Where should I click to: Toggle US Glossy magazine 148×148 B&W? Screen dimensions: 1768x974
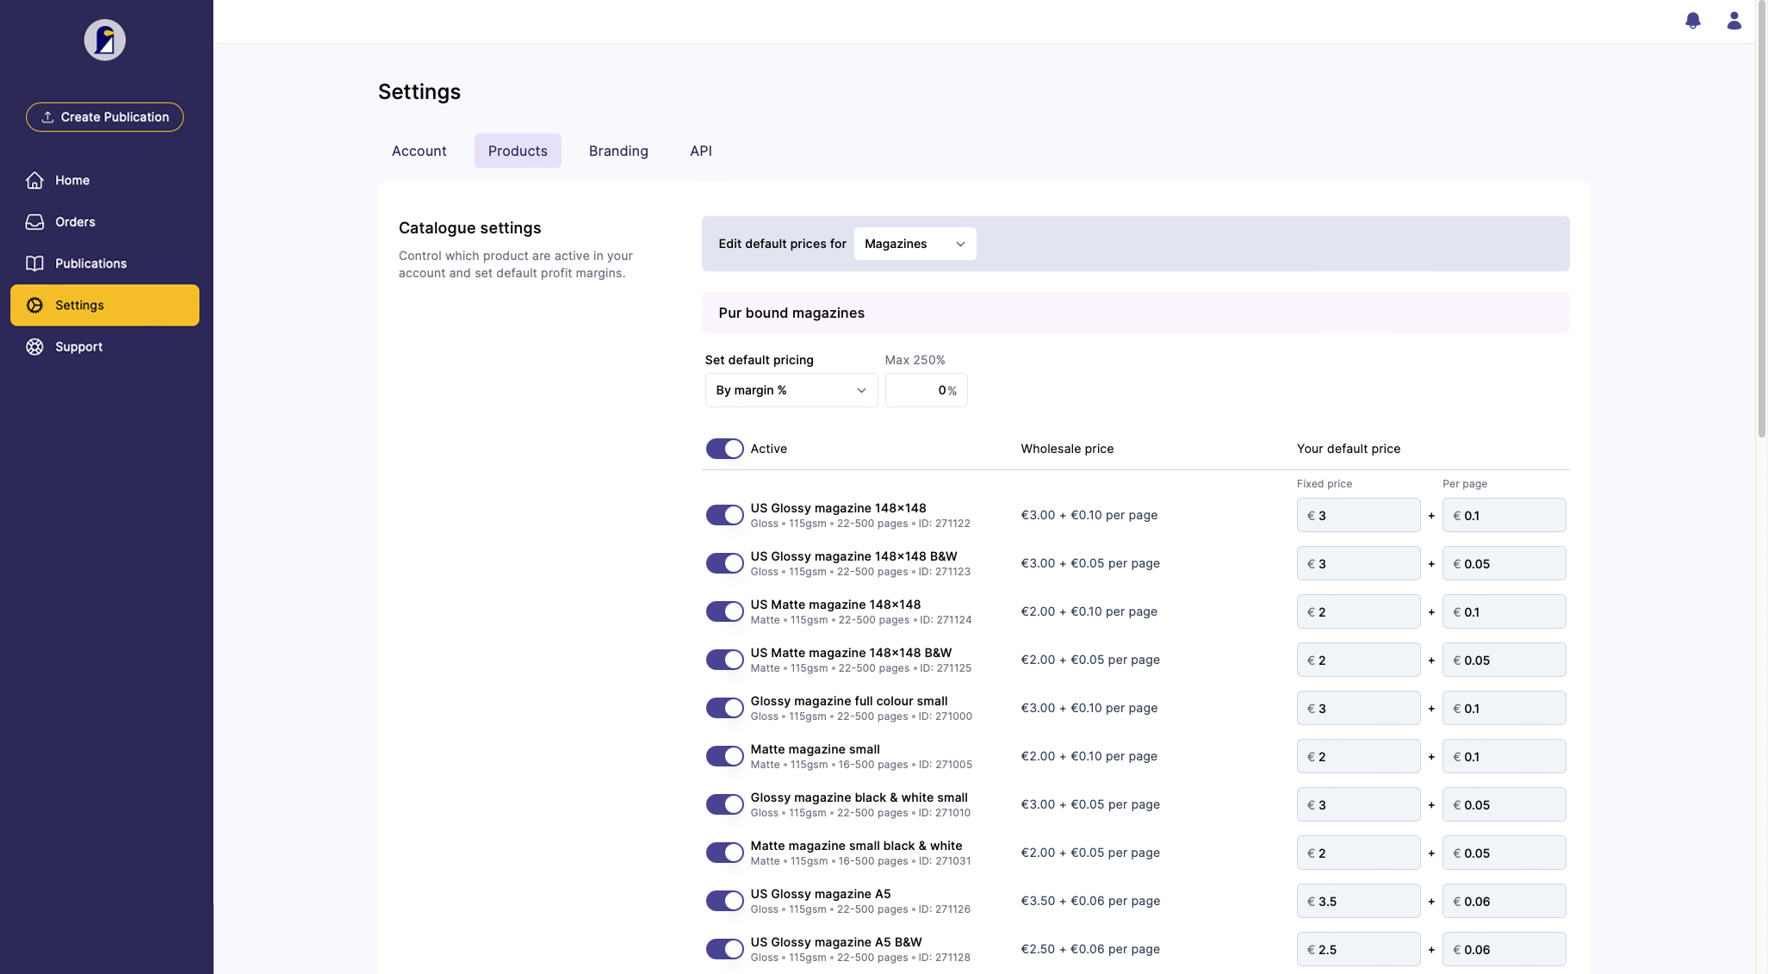[x=724, y=563]
